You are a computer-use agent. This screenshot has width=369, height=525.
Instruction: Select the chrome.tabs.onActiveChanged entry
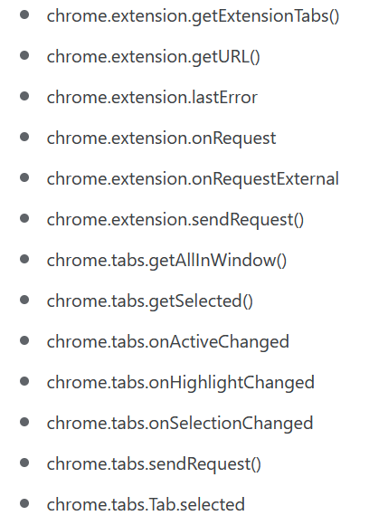pyautogui.click(x=168, y=342)
